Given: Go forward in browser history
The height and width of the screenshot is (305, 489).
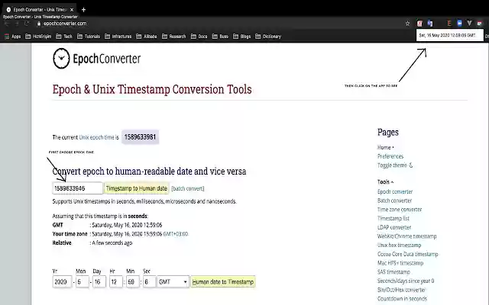Looking at the screenshot, I should tap(17, 24).
